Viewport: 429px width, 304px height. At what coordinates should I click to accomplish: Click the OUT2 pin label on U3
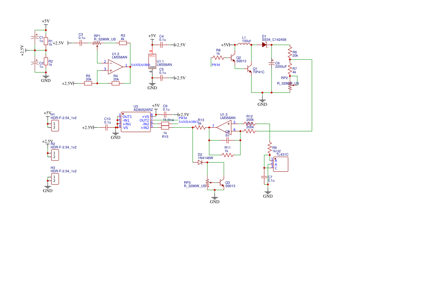pyautogui.click(x=144, y=120)
